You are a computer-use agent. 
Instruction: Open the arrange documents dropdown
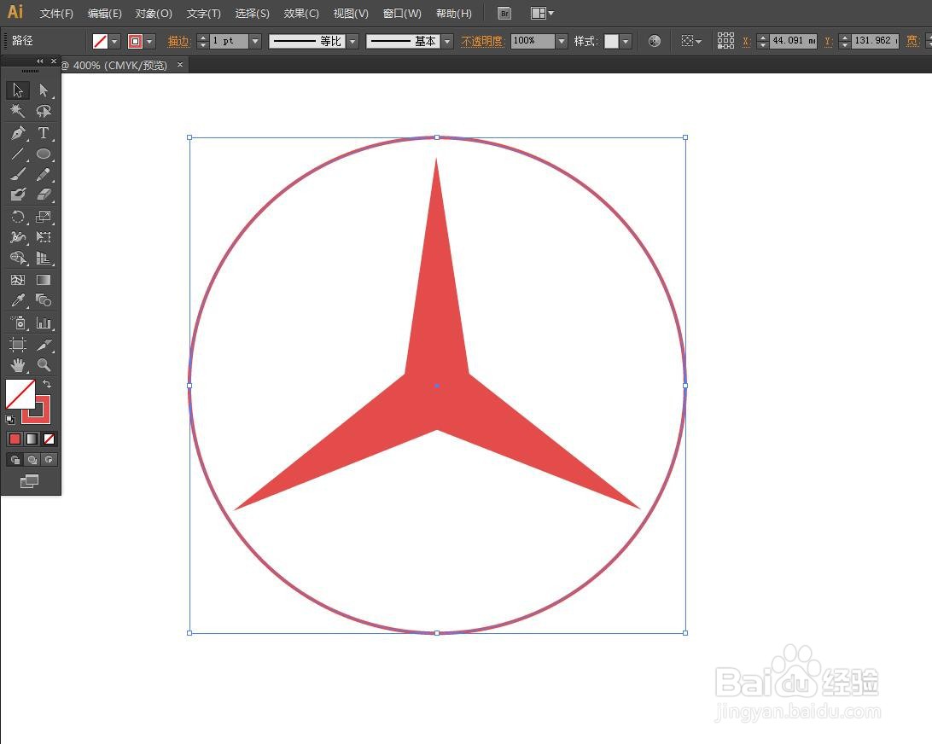coord(542,13)
